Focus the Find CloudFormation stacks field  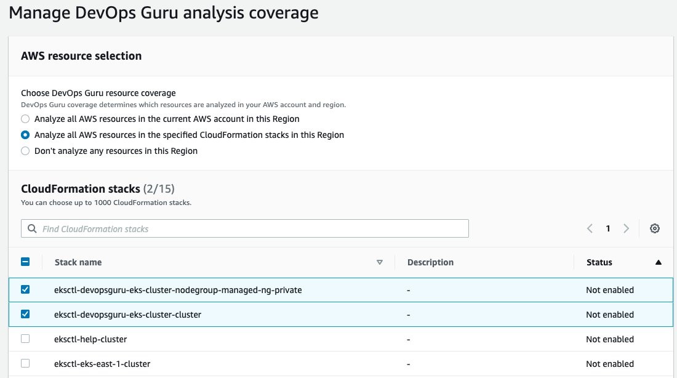tap(245, 228)
